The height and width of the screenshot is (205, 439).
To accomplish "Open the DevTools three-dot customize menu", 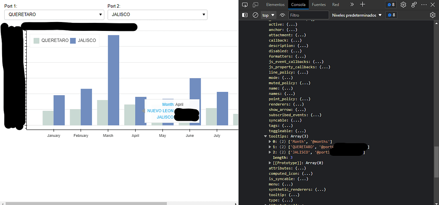I will click(x=424, y=5).
